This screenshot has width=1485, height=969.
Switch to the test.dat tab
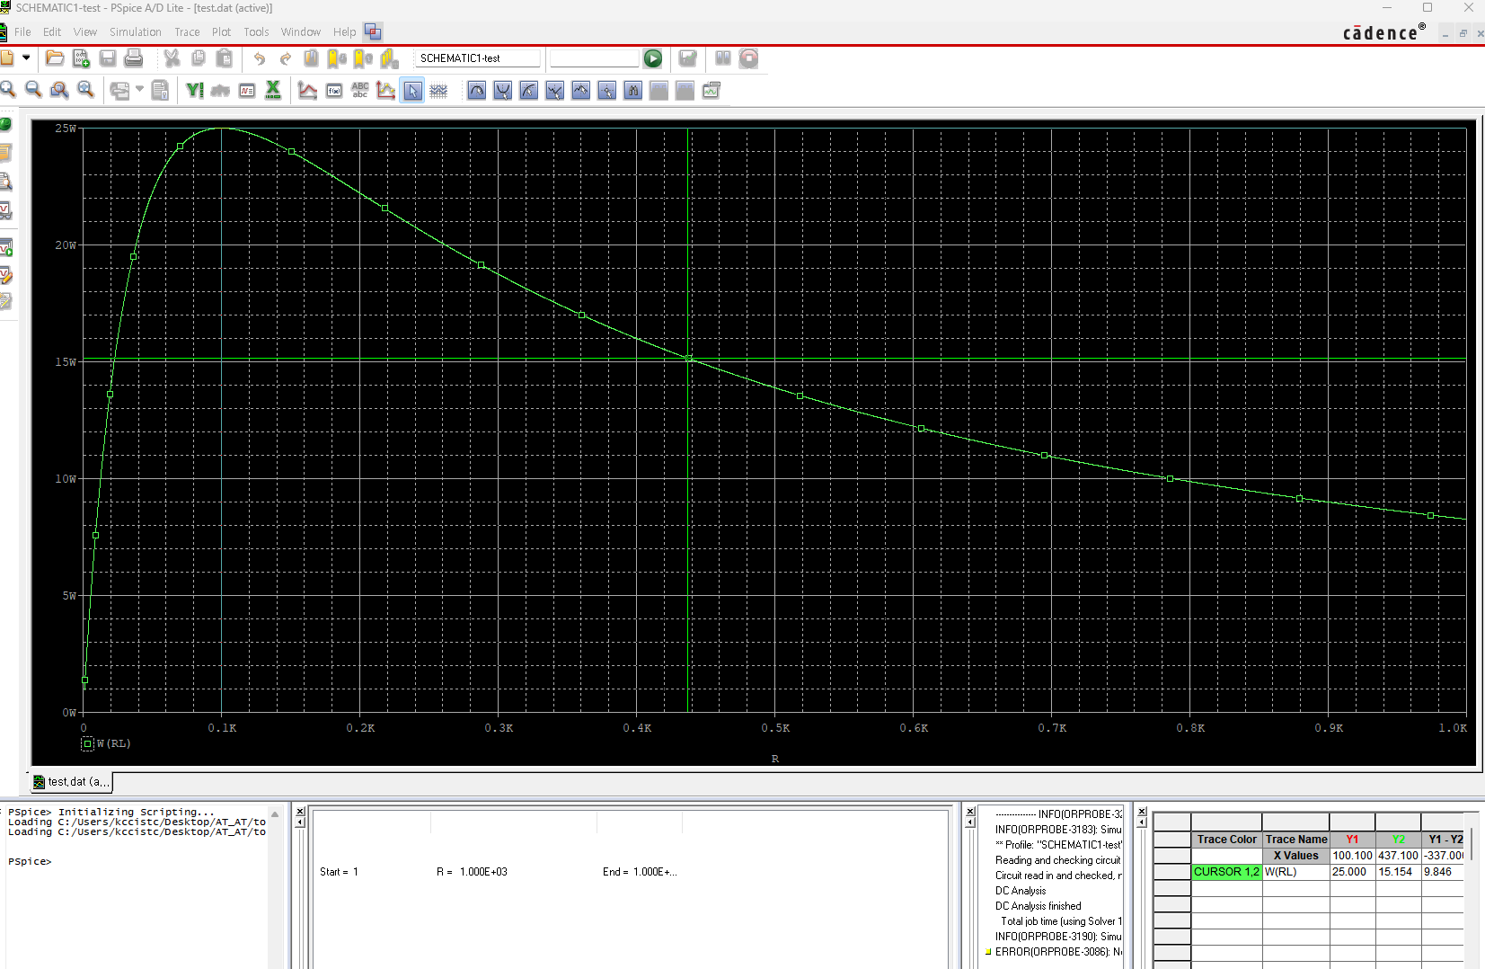point(72,782)
